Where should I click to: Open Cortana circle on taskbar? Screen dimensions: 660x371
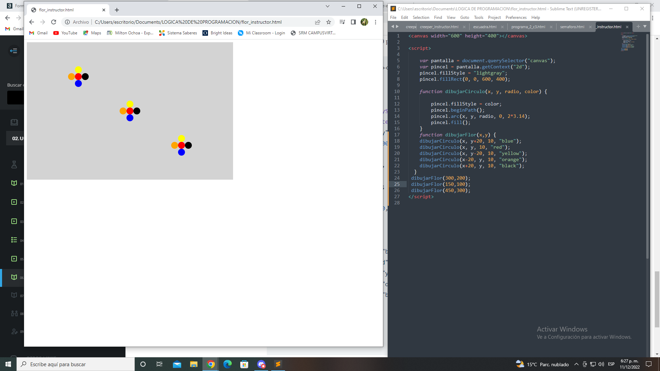pos(143,364)
